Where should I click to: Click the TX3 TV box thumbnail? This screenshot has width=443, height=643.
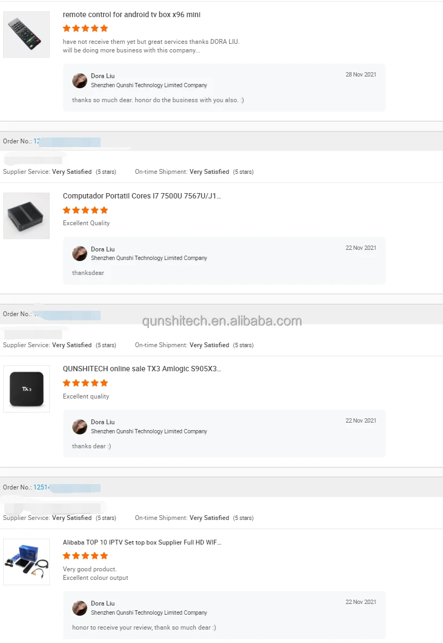26,389
